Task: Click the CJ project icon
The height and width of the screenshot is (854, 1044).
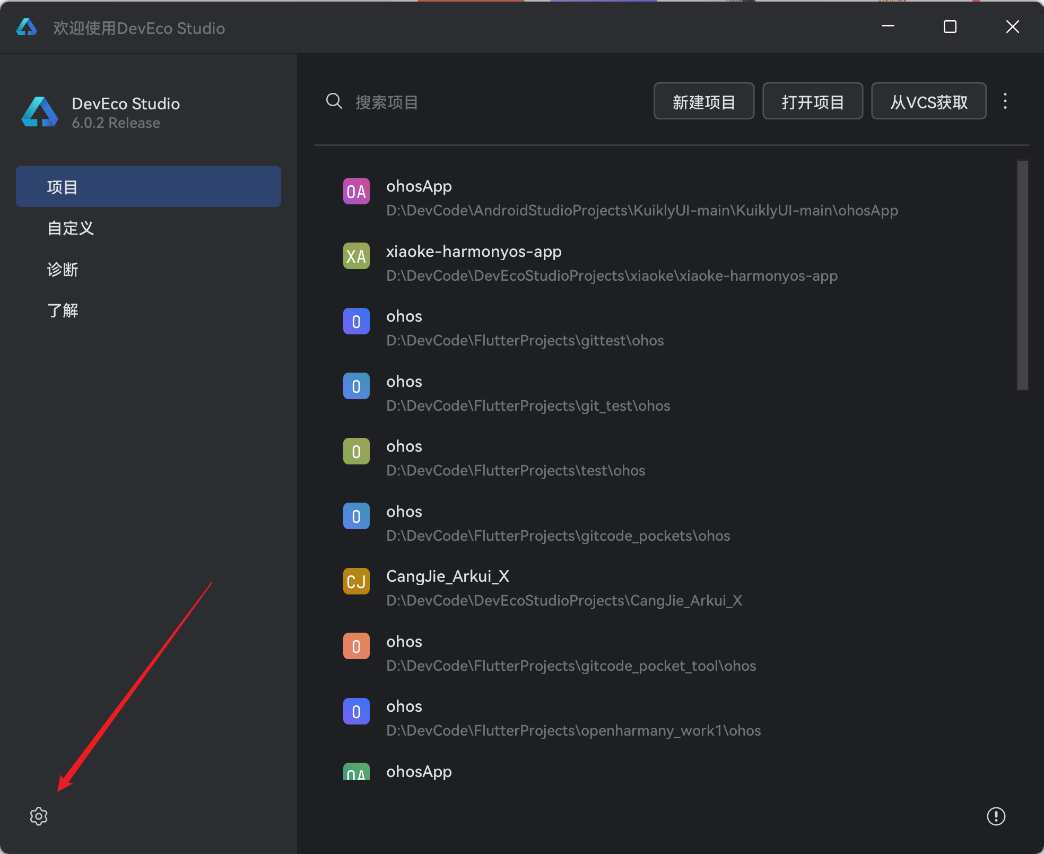Action: 356,581
